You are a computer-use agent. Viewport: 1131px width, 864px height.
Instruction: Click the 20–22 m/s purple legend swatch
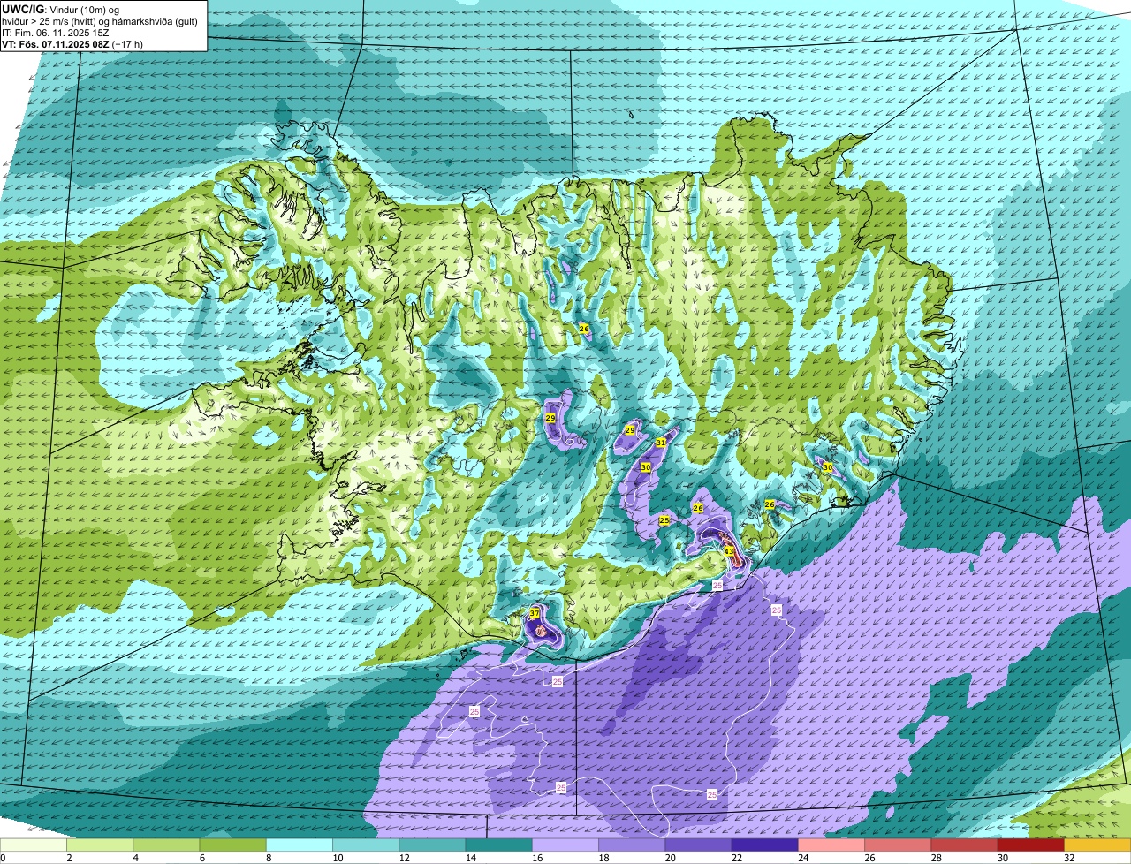point(699,845)
